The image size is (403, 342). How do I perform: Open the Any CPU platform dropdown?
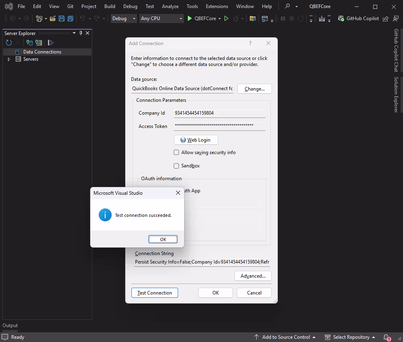[x=162, y=19]
